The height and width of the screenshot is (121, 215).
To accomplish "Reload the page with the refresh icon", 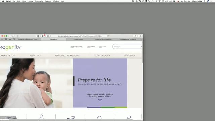I will 108,36.
